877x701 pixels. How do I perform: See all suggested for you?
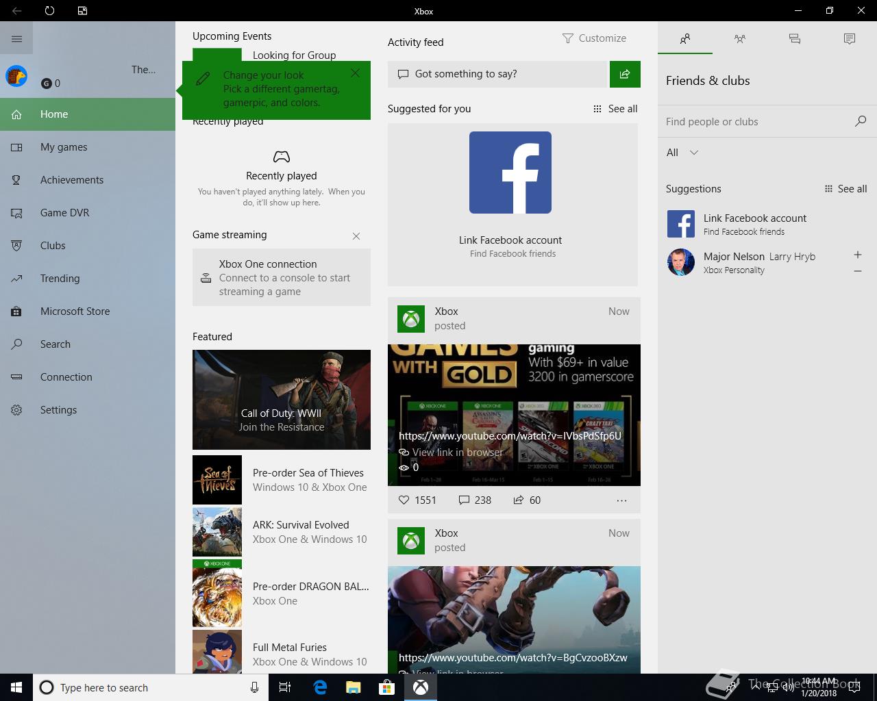point(615,109)
